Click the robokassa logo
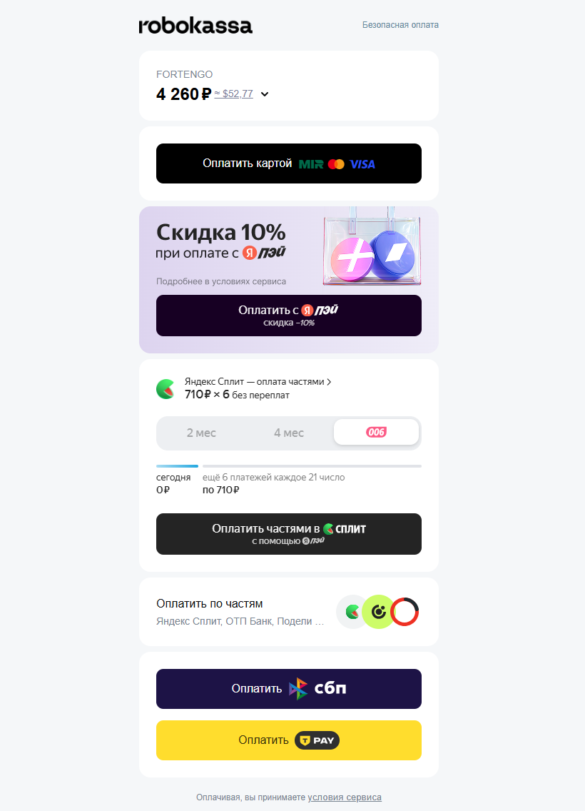The height and width of the screenshot is (811, 585). click(x=195, y=26)
